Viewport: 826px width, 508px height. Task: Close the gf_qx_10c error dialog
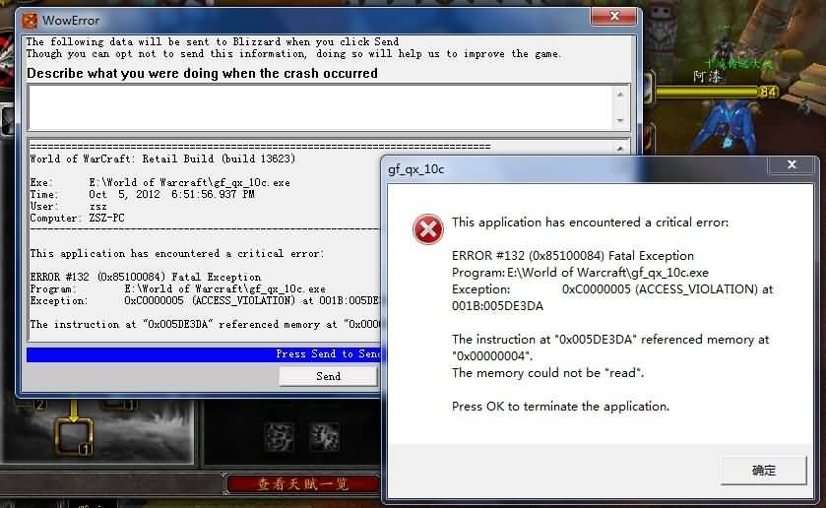(x=794, y=168)
